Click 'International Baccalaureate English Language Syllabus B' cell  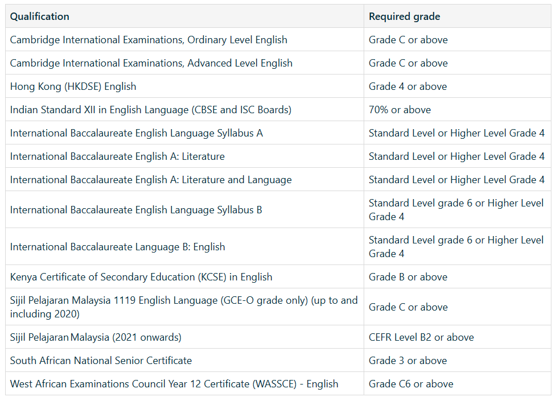184,209
